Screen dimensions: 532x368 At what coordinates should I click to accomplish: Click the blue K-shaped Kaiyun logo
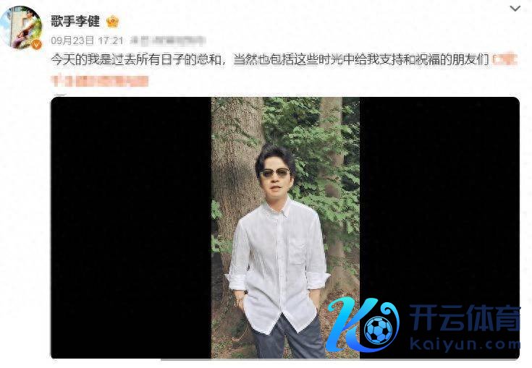(363, 325)
